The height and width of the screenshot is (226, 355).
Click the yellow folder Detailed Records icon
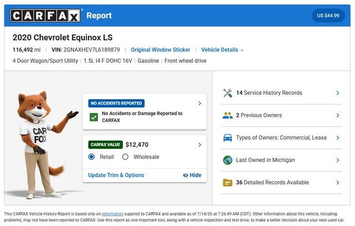coord(227,182)
